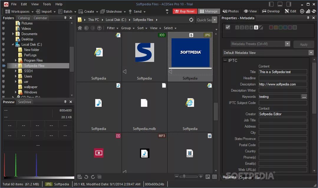Switch to details list view icon
Image resolution: width=318 pixels, height=188 pixels.
click(215, 177)
